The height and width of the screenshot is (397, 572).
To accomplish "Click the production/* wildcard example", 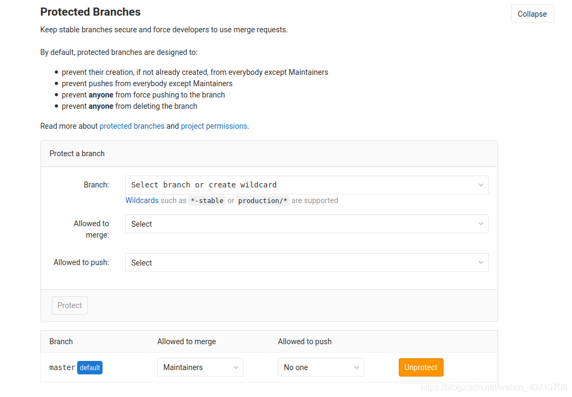I will point(263,201).
